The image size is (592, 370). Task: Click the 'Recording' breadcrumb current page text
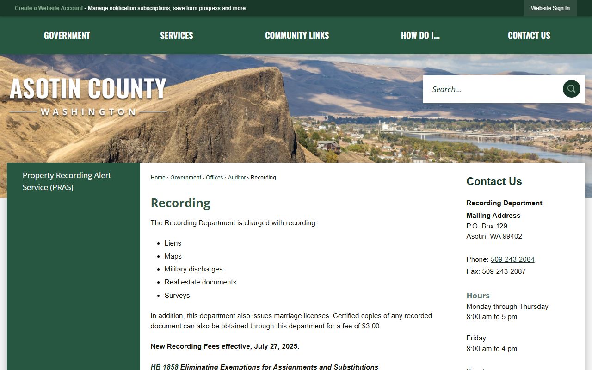pyautogui.click(x=263, y=178)
